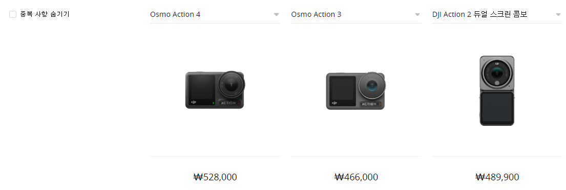Open the Osmo Action 4 dropdown arrow
The width and height of the screenshot is (566, 190).
[277, 15]
